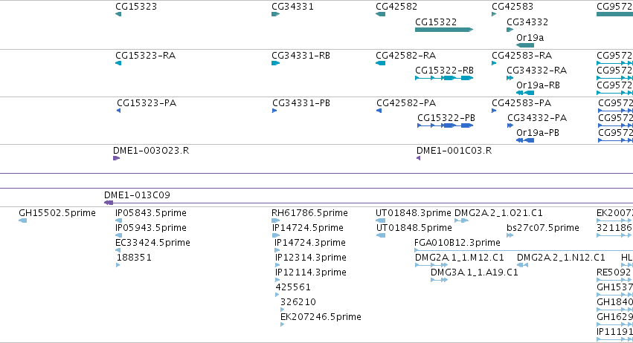
Task: Select the Or19a gene feature
Action: point(525,45)
